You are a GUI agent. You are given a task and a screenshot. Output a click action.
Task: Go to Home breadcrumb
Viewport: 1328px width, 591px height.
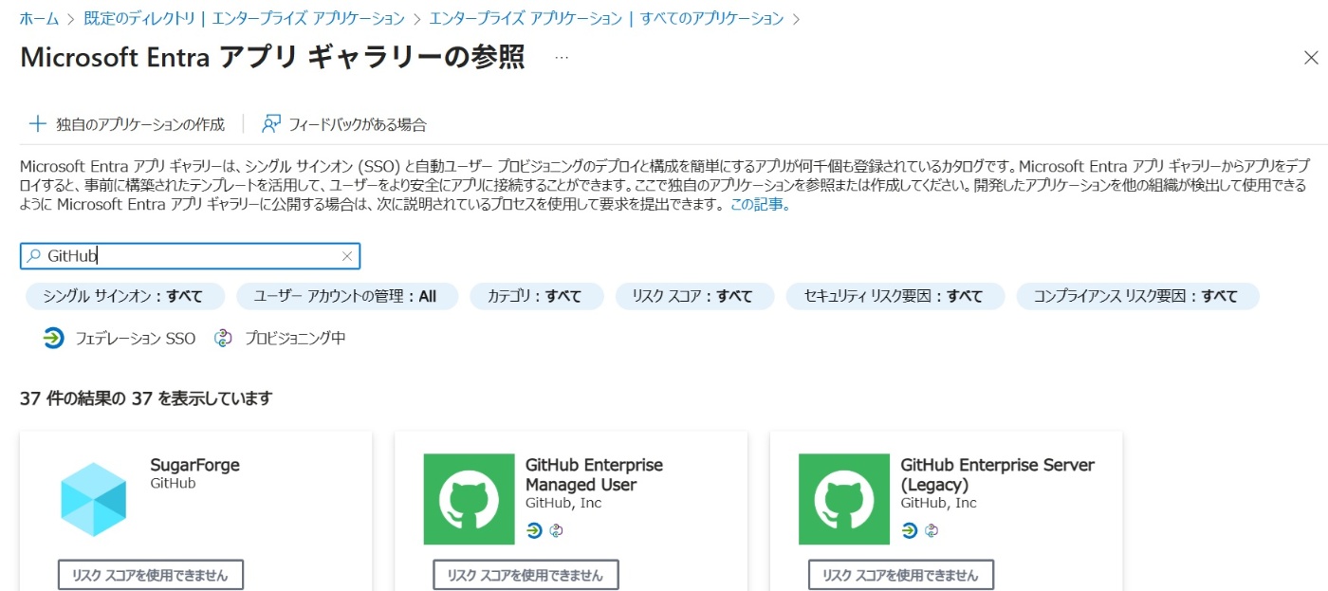(x=39, y=18)
